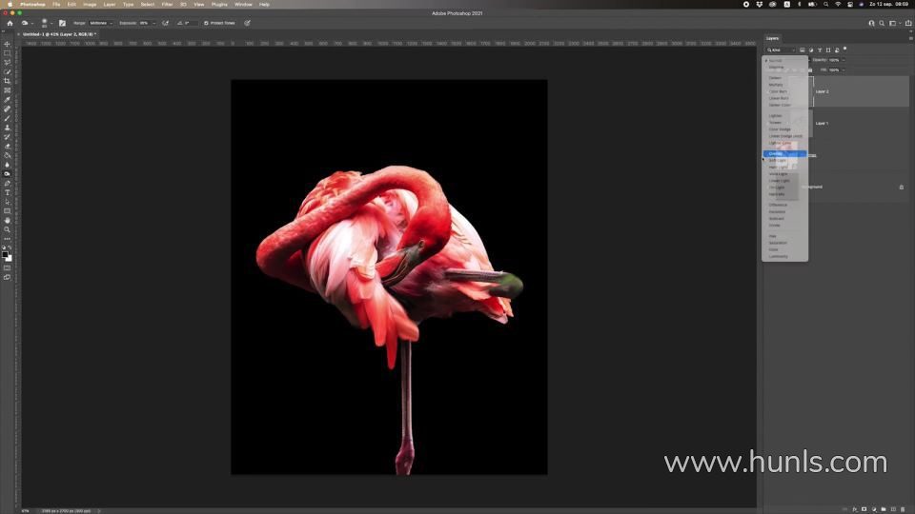Expand the Opacity dropdown in Layers panel
The width and height of the screenshot is (915, 514).
coord(844,60)
